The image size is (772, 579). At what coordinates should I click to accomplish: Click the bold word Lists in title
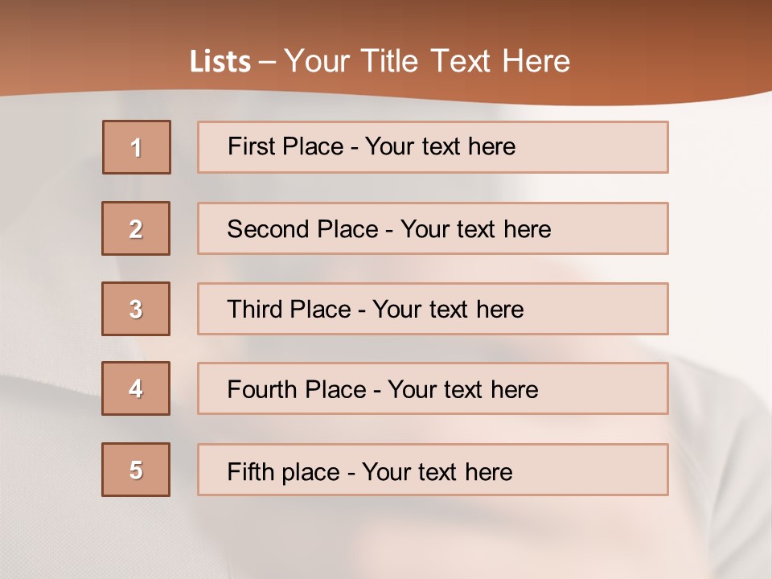(220, 62)
